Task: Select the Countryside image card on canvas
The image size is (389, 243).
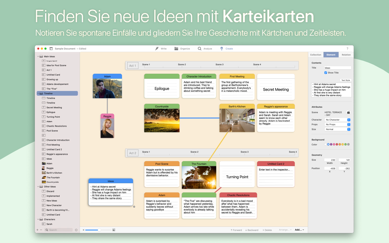Action: click(162, 118)
